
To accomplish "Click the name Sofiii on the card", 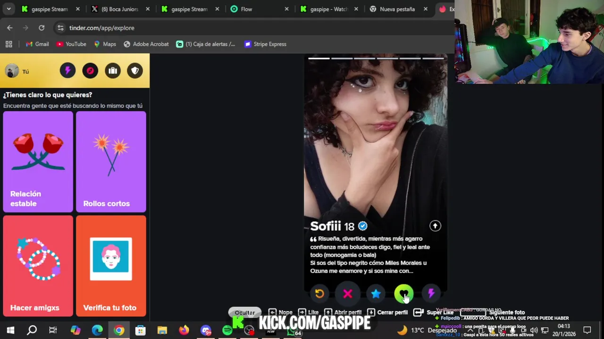I will [x=325, y=226].
